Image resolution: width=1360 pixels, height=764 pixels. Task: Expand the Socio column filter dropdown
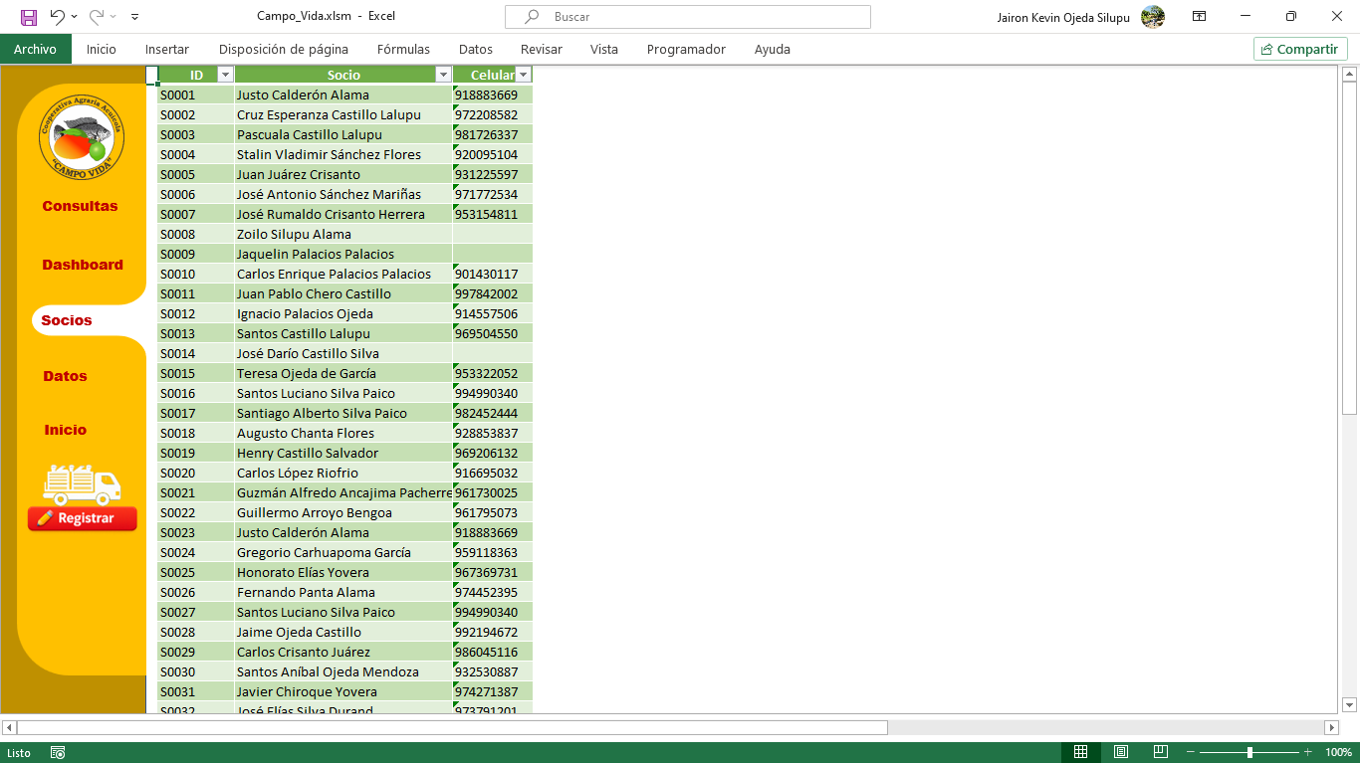(x=443, y=75)
